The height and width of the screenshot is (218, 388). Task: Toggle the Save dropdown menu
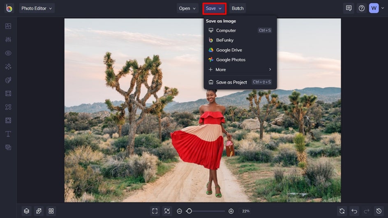(x=214, y=8)
